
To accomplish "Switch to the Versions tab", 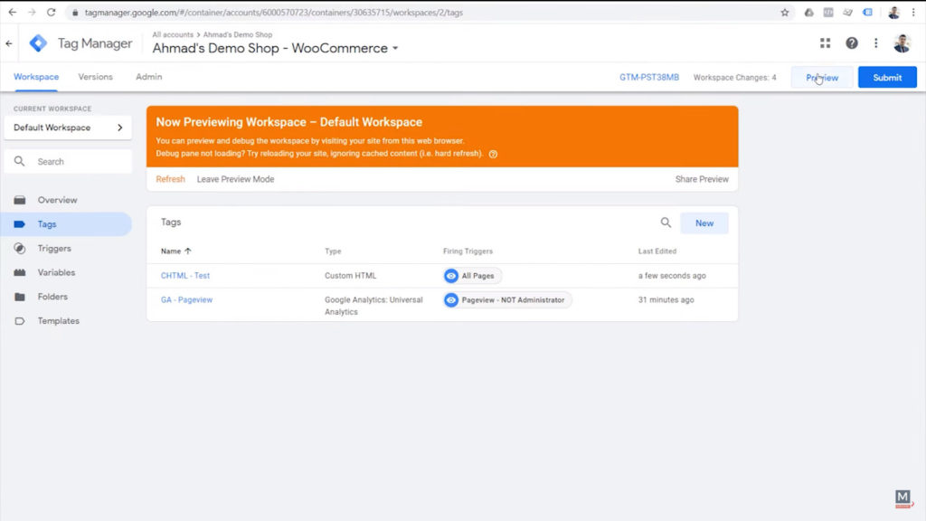I will pyautogui.click(x=95, y=77).
